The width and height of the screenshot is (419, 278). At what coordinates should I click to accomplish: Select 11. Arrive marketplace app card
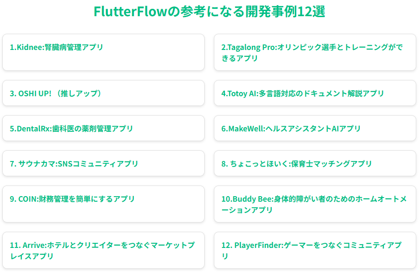tap(103, 250)
